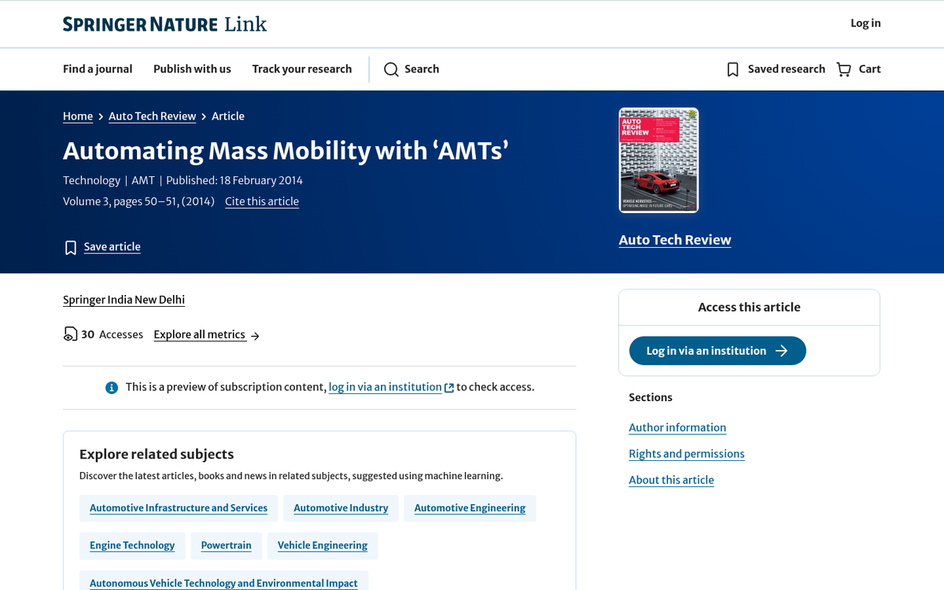Open Rights and permissions
The width and height of the screenshot is (944, 590).
pos(686,454)
